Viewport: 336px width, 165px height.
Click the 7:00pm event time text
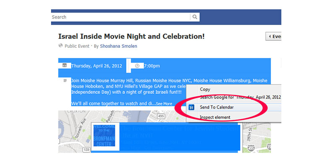(x=152, y=66)
